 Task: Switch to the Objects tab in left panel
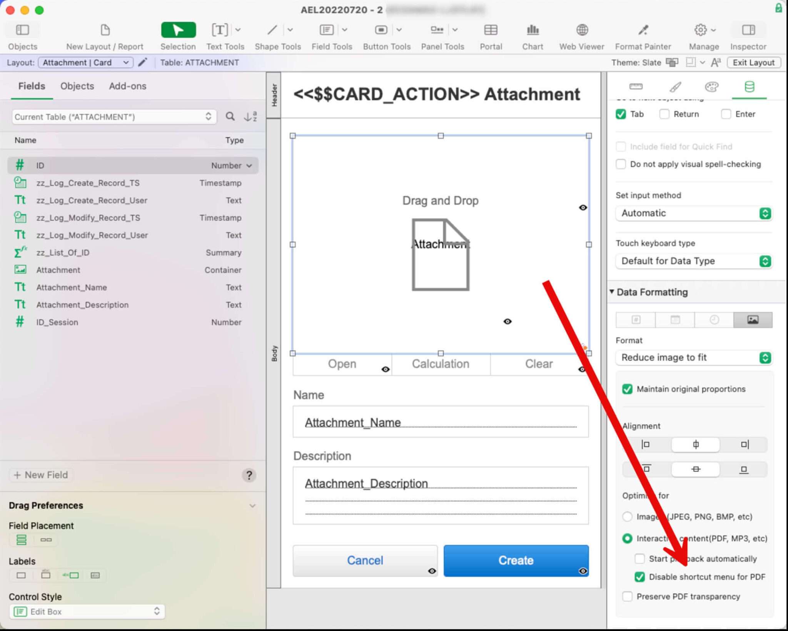coord(77,86)
